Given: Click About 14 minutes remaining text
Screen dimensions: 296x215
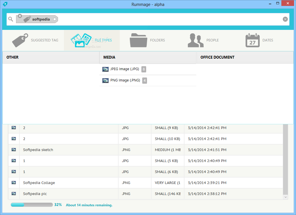Looking at the screenshot, I should [x=89, y=205].
